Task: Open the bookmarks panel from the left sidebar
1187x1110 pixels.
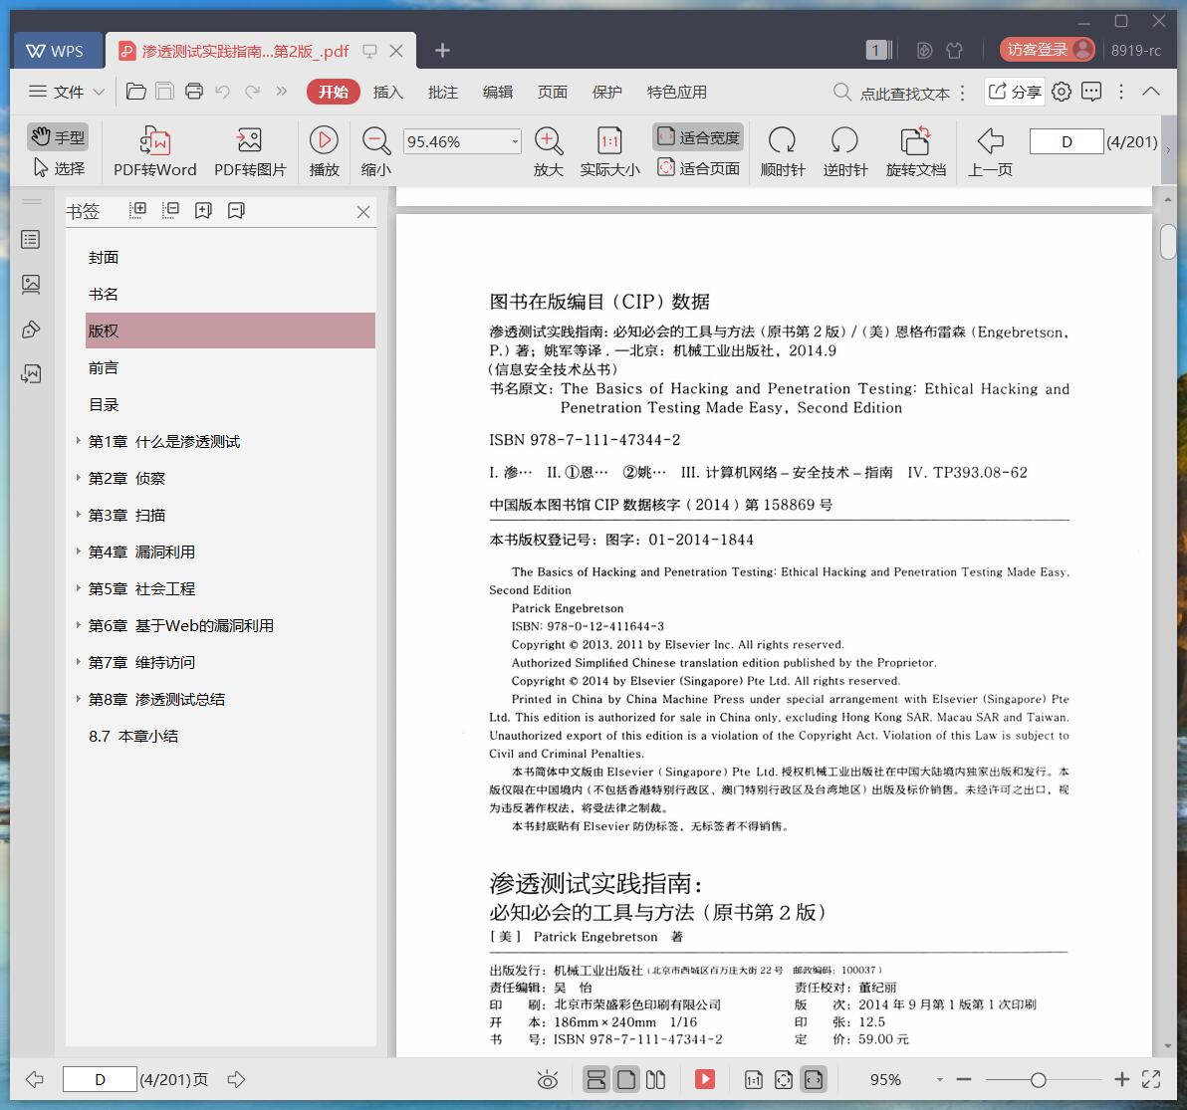Action: (x=31, y=240)
